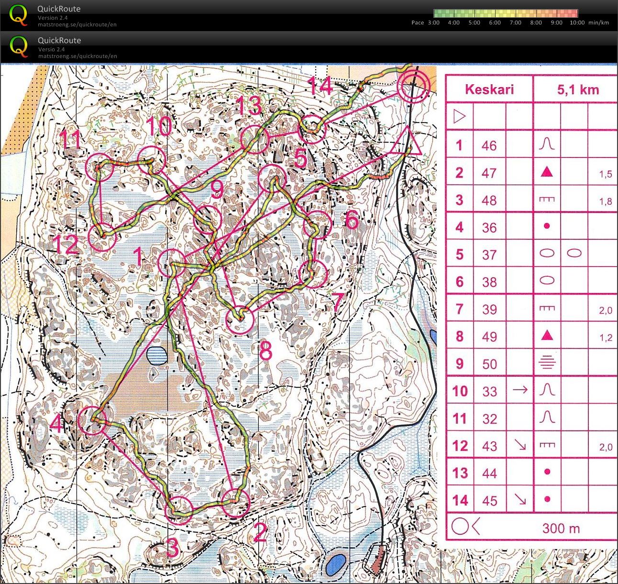The image size is (618, 584).
Task: Open the matstroeng.se/quickroute/en link under Version 2.4
Action: (x=77, y=24)
